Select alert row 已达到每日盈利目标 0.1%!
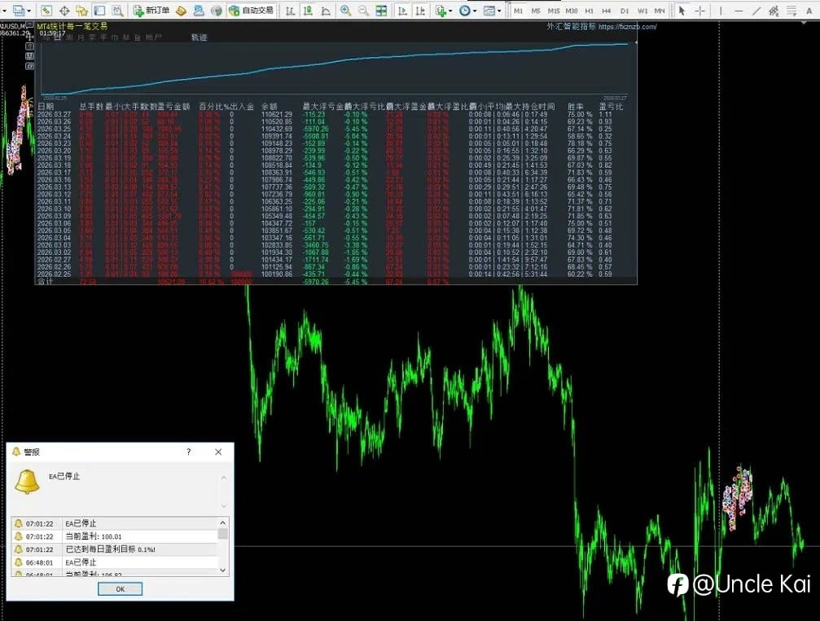The image size is (820, 621). (114, 549)
